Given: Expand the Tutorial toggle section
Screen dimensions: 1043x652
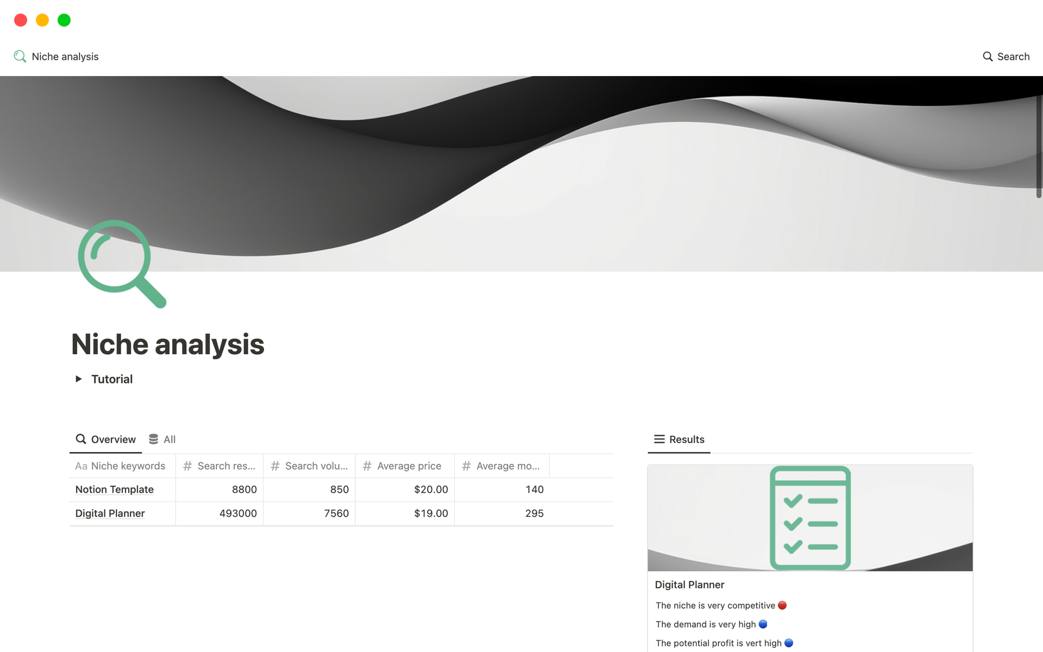Looking at the screenshot, I should click(79, 379).
